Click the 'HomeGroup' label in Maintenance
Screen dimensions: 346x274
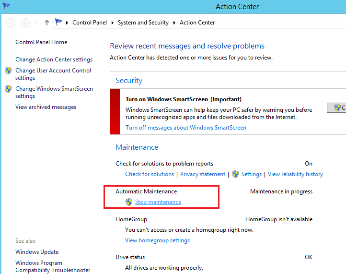pos(131,219)
